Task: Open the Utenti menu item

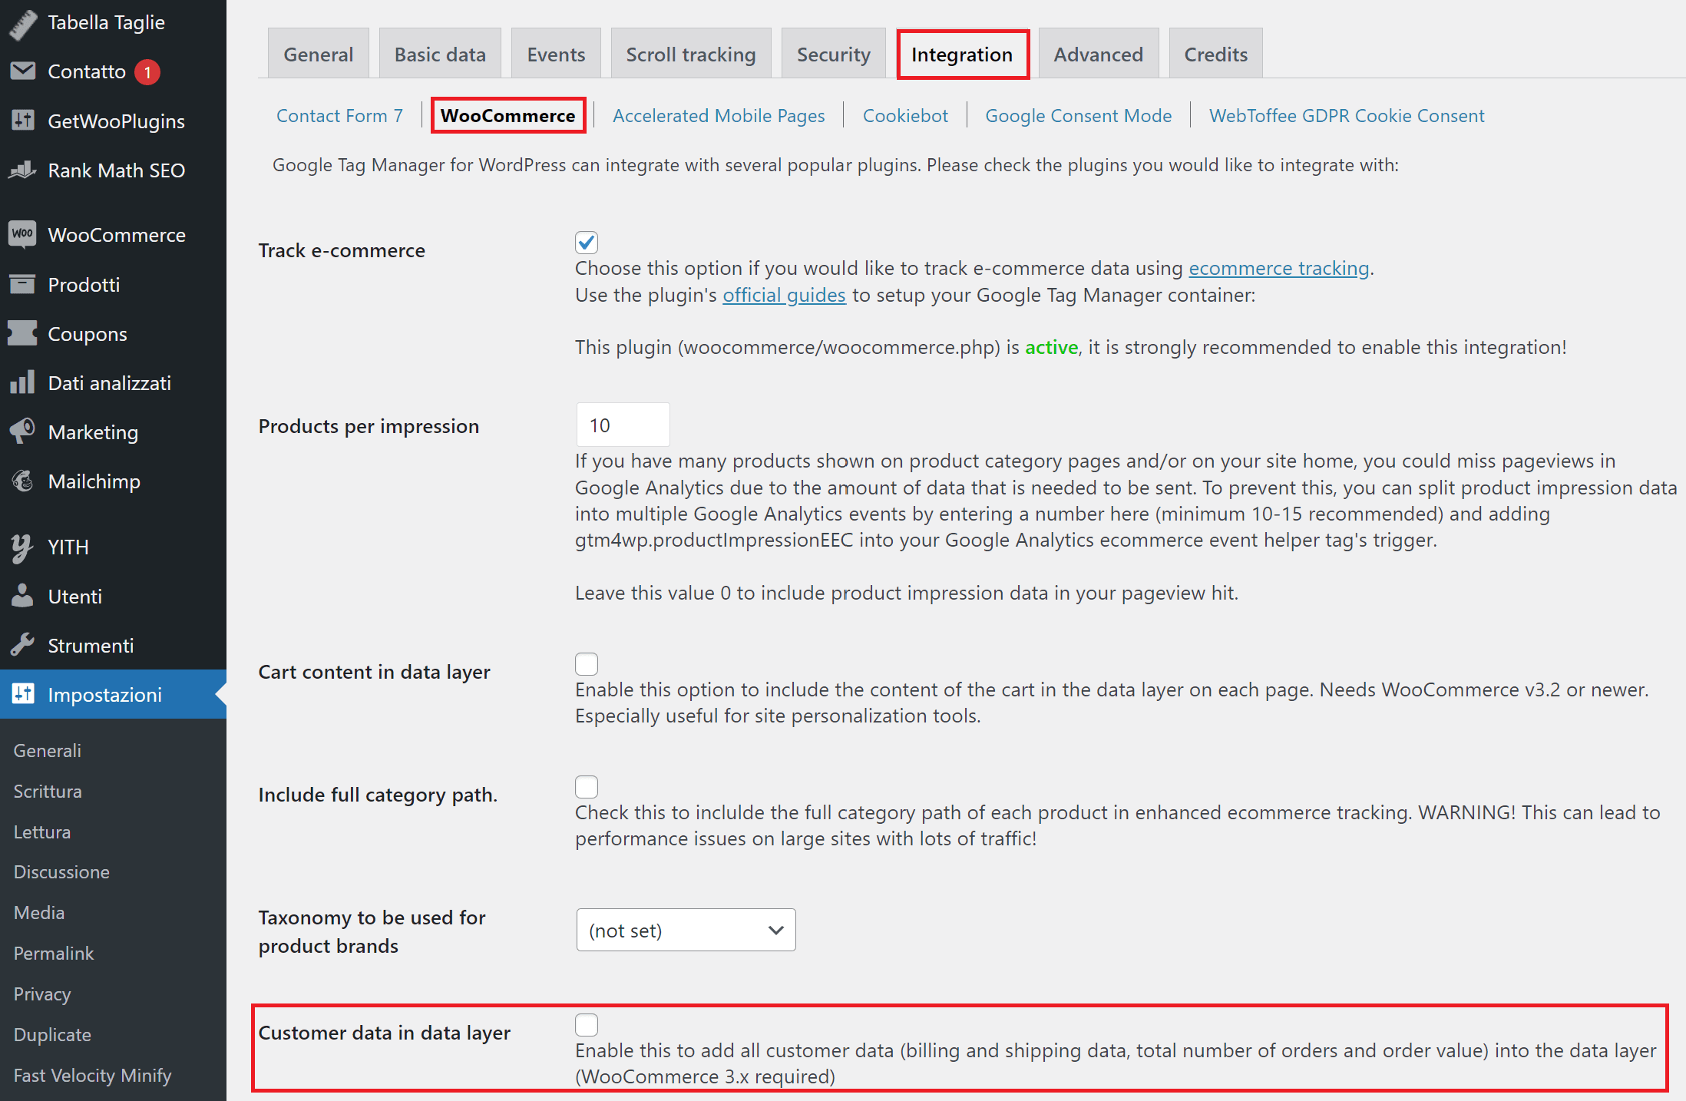Action: [114, 596]
